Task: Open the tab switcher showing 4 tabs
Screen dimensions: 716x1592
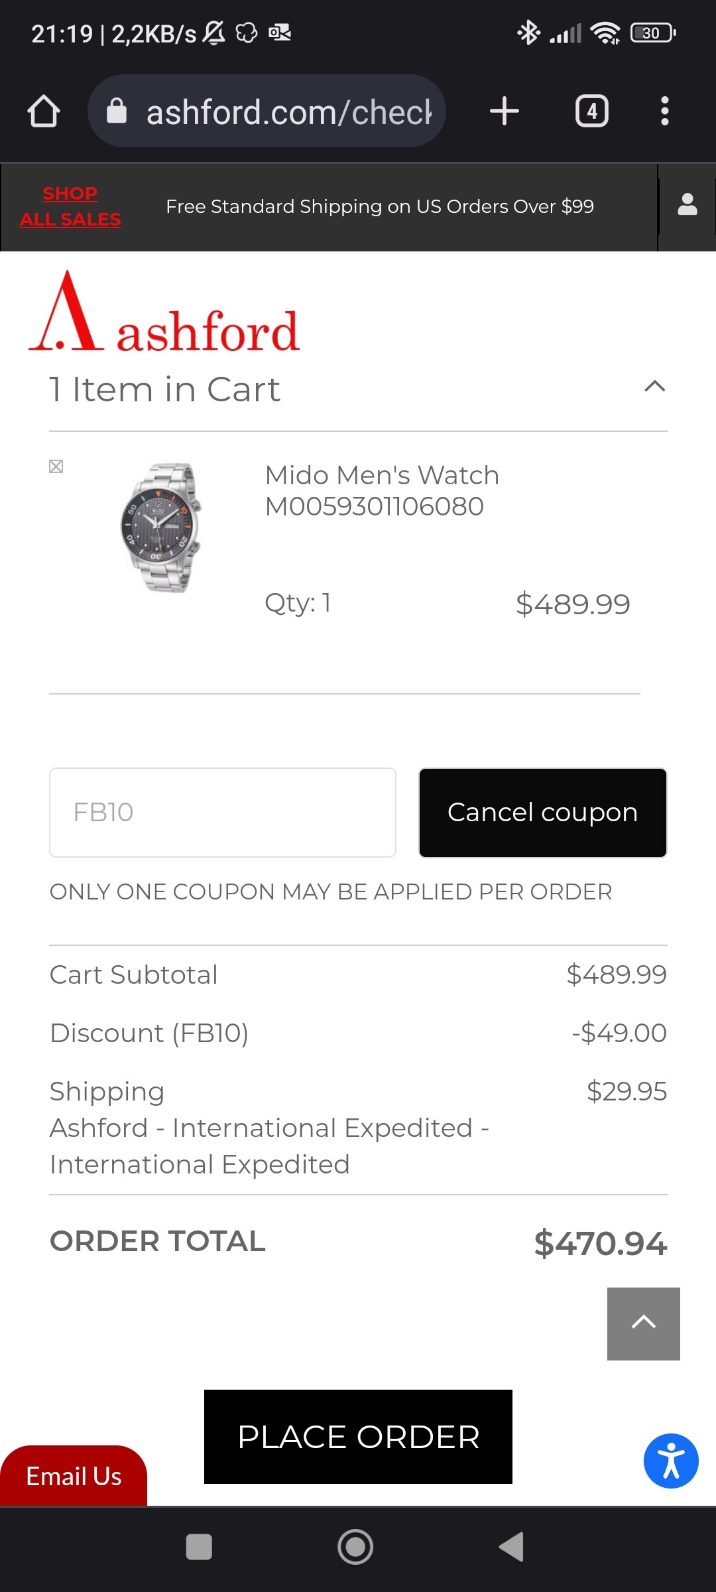Action: pos(591,111)
